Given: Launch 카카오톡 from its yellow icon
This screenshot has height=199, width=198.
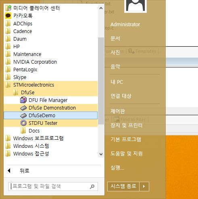Looking at the screenshot, I should (x=8, y=16).
